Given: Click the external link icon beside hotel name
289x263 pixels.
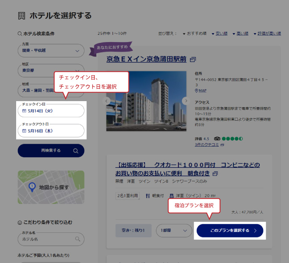Looking at the screenshot, I should [193, 59].
